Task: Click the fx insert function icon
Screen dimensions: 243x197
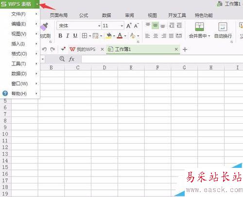Action: [x=71, y=59]
